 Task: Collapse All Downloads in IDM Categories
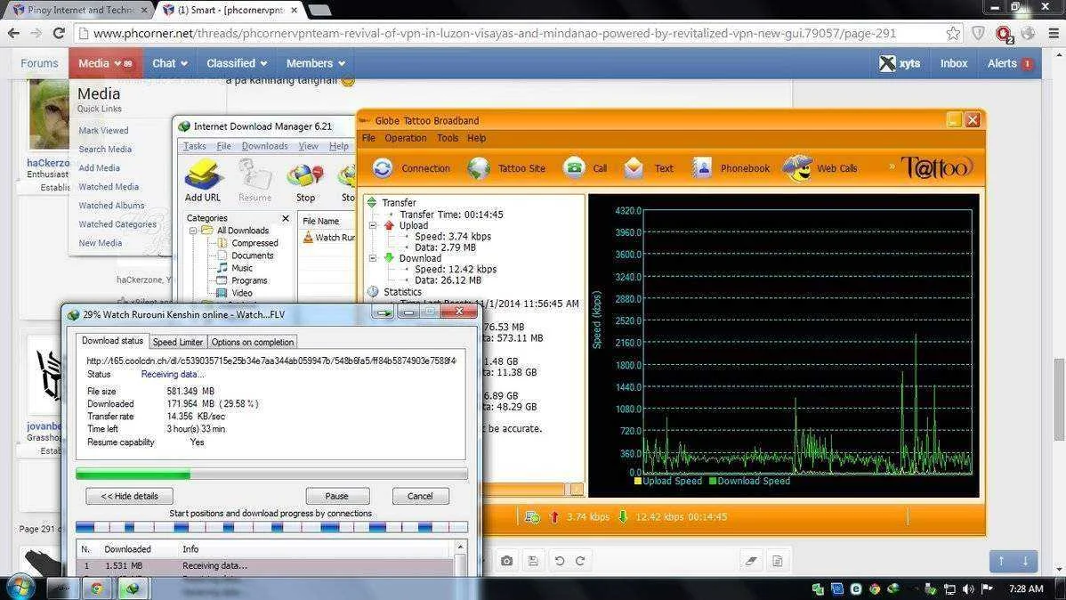point(193,231)
